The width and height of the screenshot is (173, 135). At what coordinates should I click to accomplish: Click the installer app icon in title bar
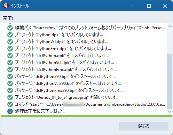pyautogui.click(x=6, y=6)
